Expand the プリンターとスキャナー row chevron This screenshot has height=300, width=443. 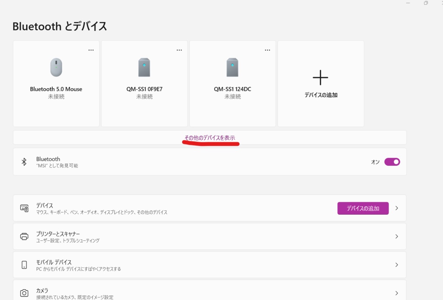396,236
